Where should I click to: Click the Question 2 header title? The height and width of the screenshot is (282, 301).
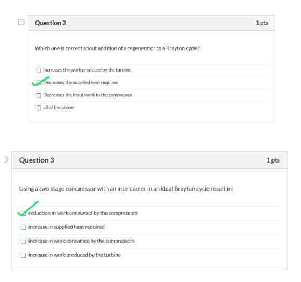(51, 23)
